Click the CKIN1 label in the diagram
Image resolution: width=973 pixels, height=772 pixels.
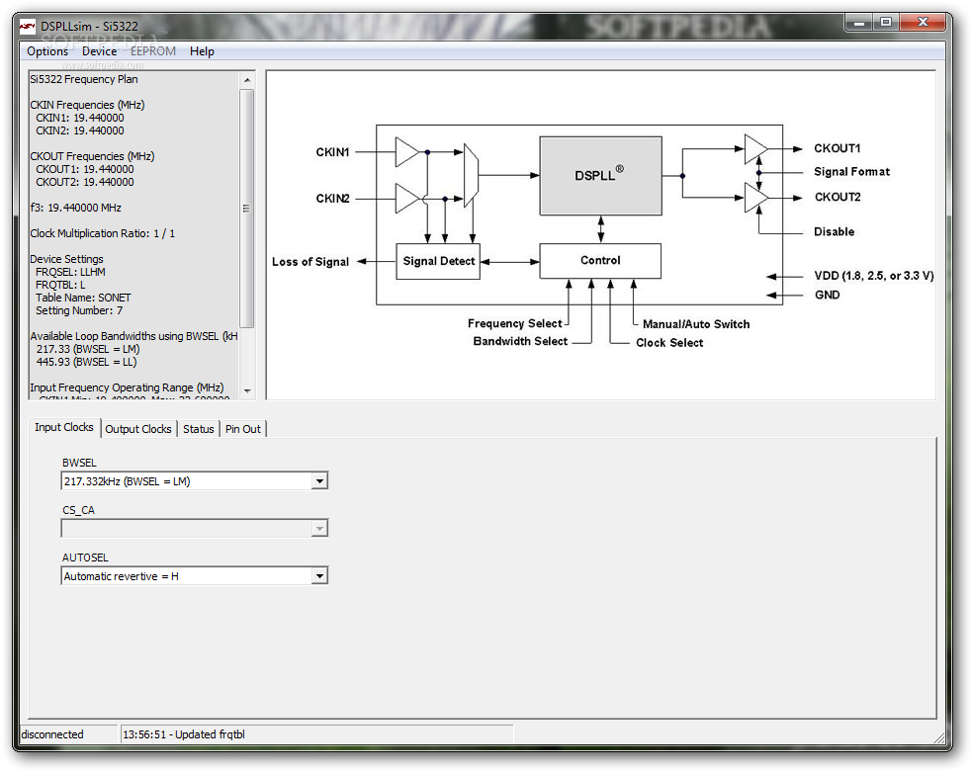pyautogui.click(x=332, y=152)
